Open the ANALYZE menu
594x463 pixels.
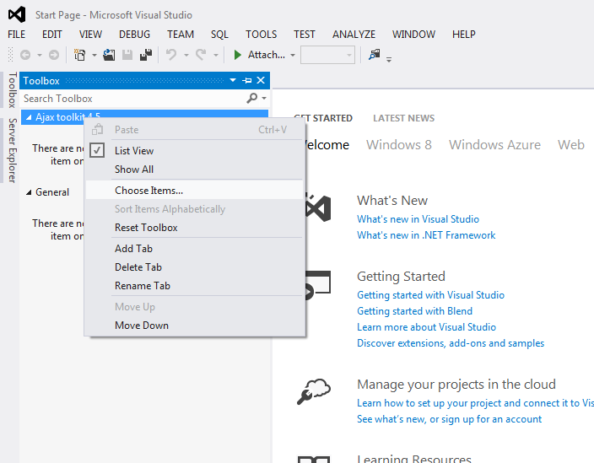[354, 35]
